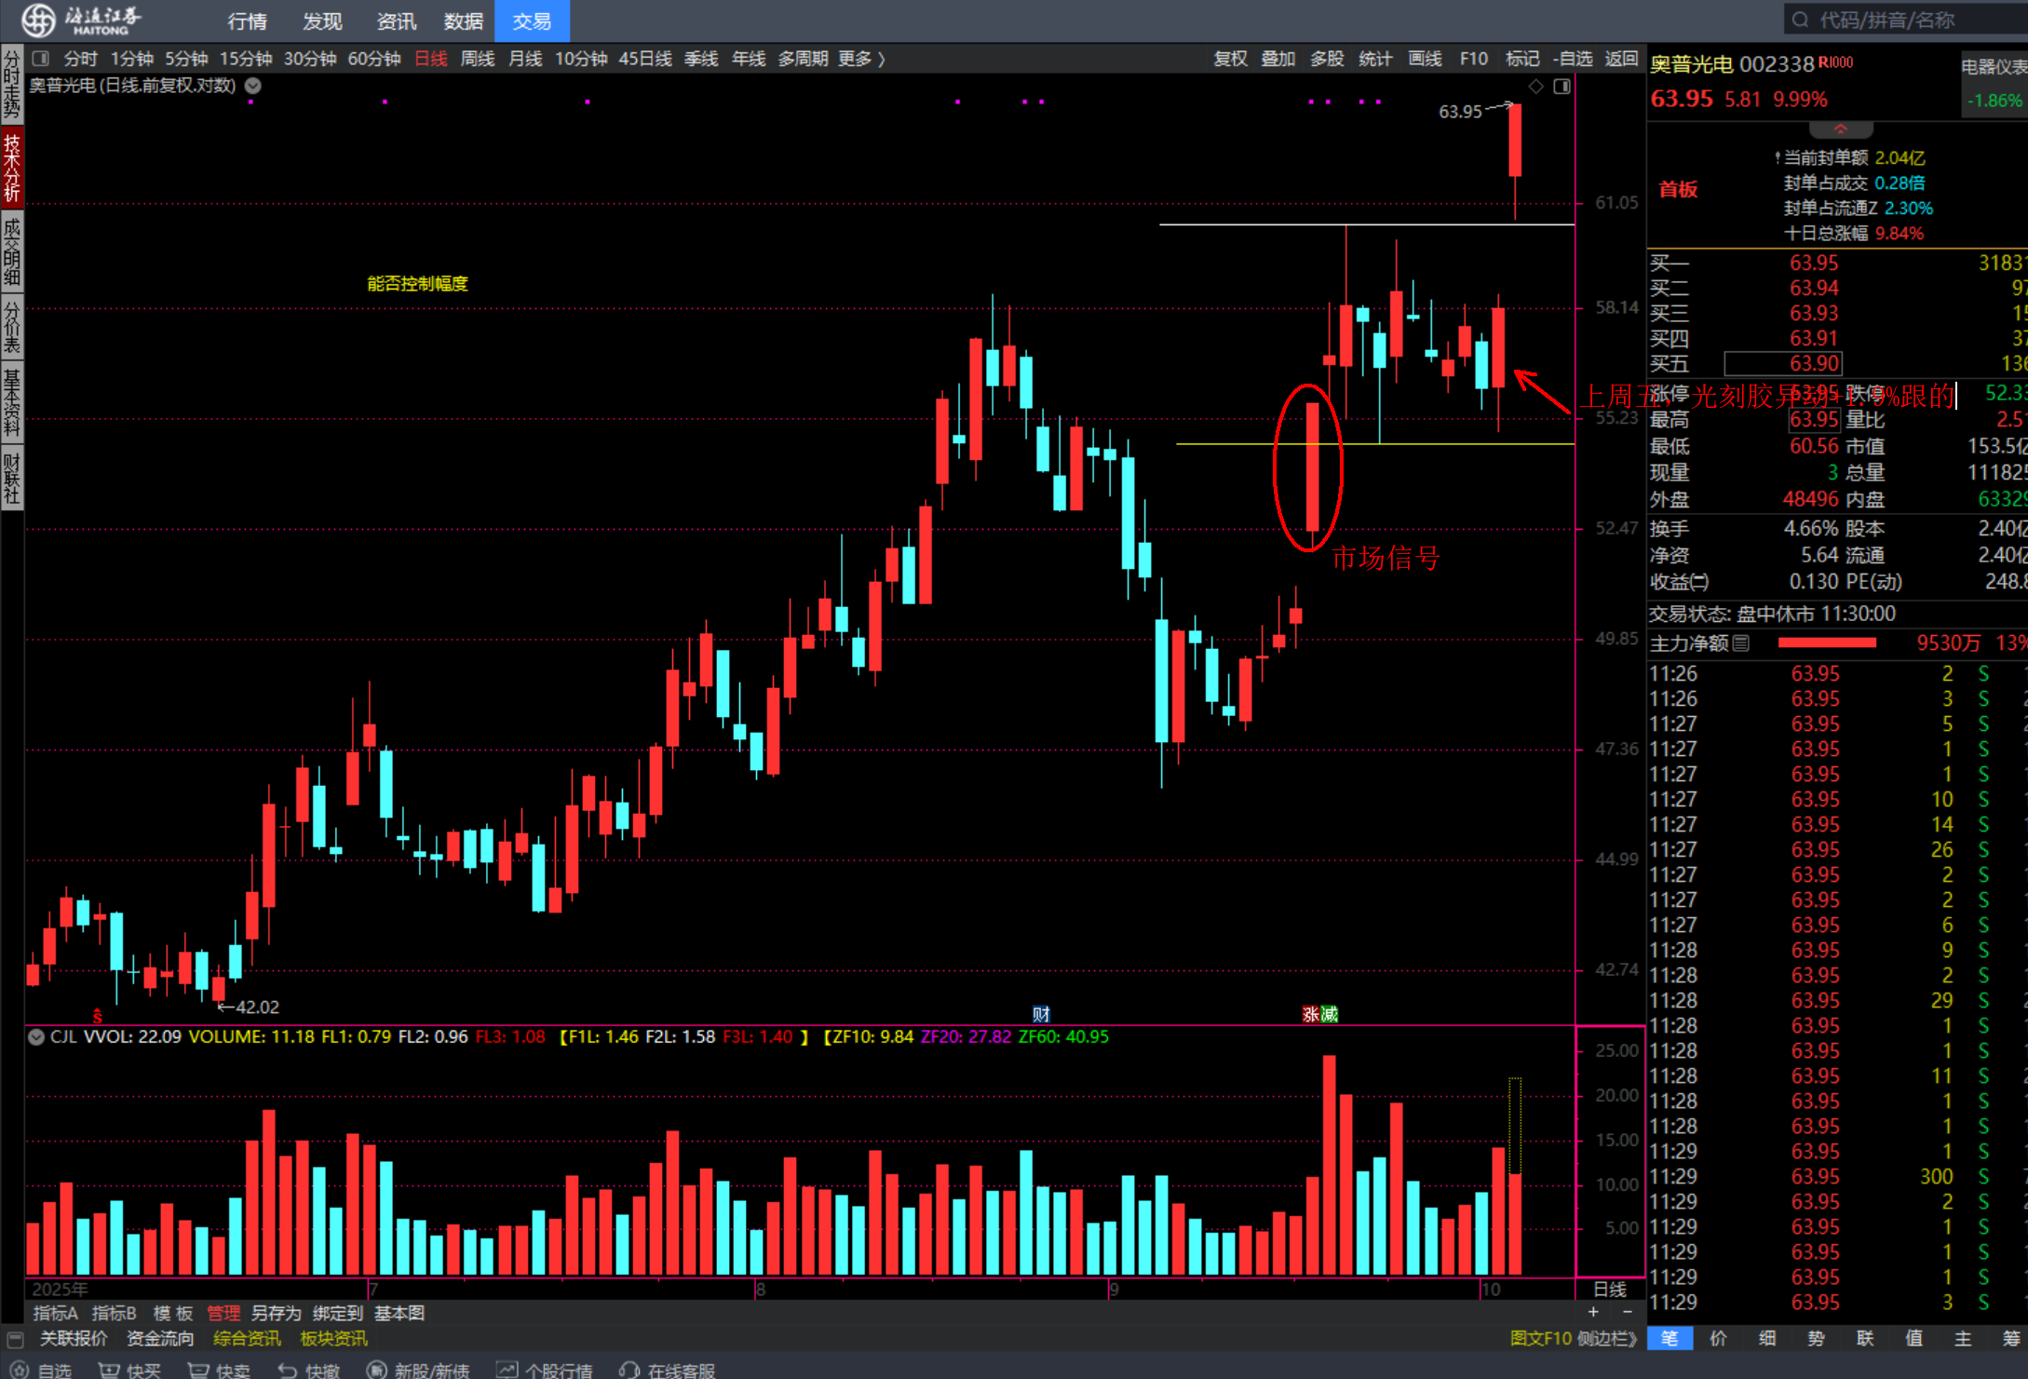Open the 交易 top menu tab

pyautogui.click(x=532, y=20)
